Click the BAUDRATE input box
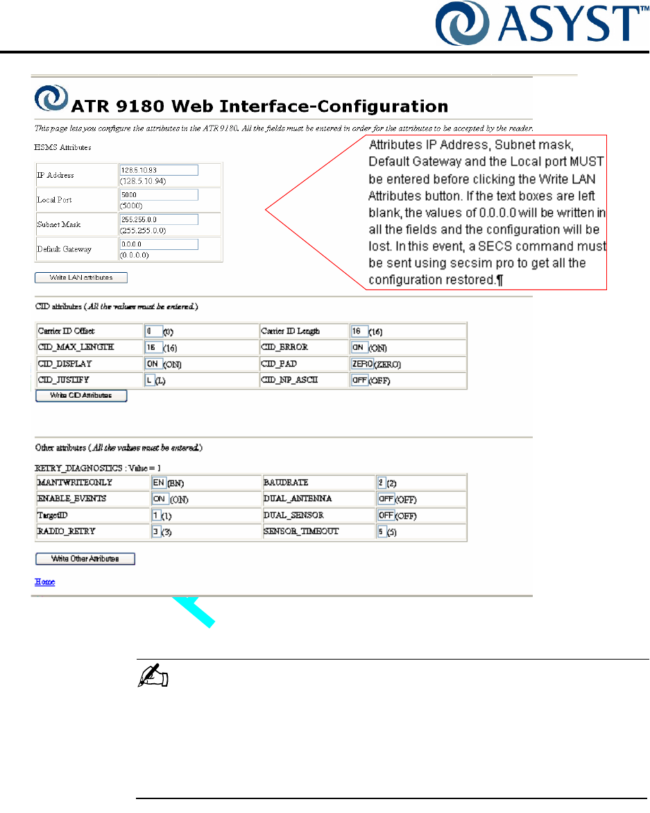This screenshot has height=813, width=650. 382,483
